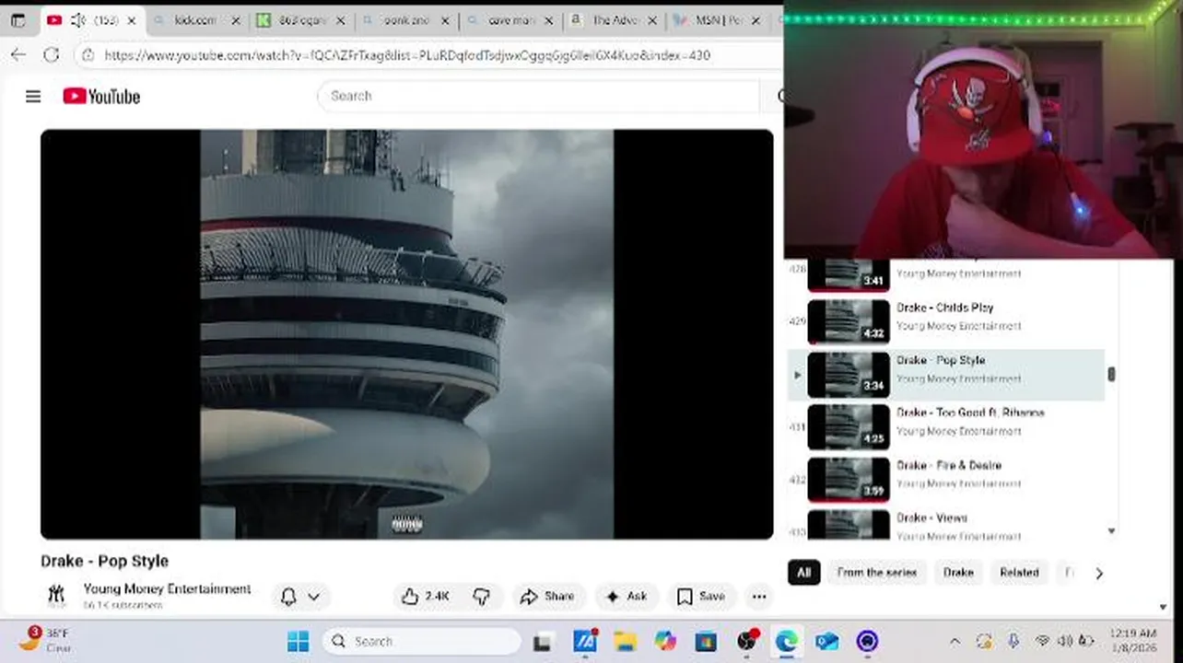Open the clock and date 12:19 AM

(1134, 641)
